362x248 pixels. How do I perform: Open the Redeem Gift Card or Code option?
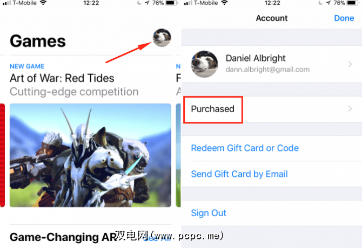pos(245,148)
